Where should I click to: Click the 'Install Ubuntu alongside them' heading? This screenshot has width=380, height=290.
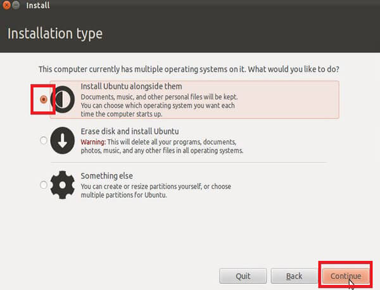pos(131,86)
